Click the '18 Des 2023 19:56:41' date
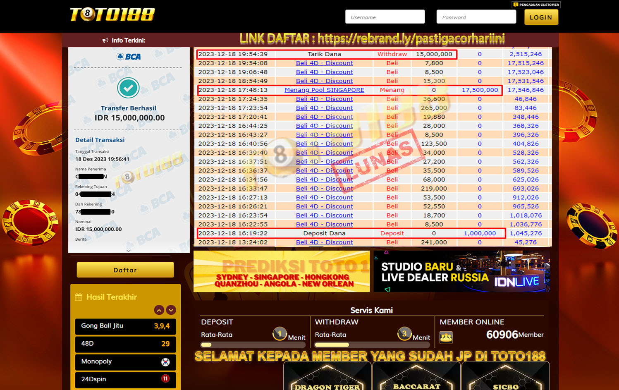The image size is (619, 390). pyautogui.click(x=102, y=159)
